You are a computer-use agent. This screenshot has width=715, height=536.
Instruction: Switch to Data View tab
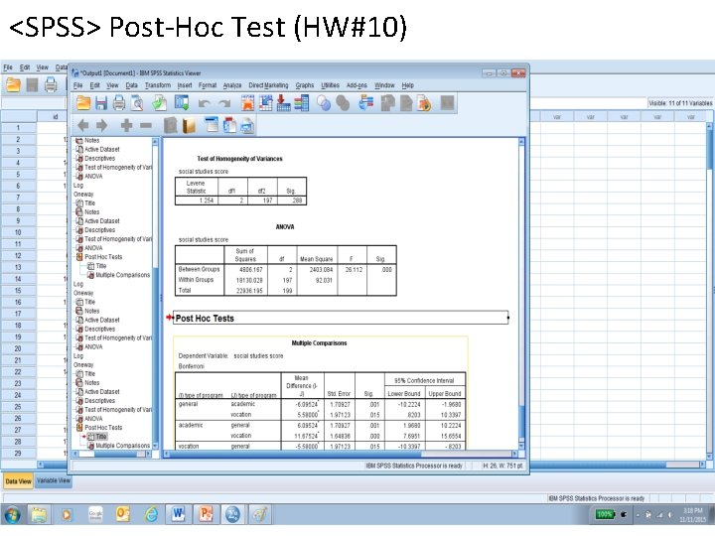[18, 481]
